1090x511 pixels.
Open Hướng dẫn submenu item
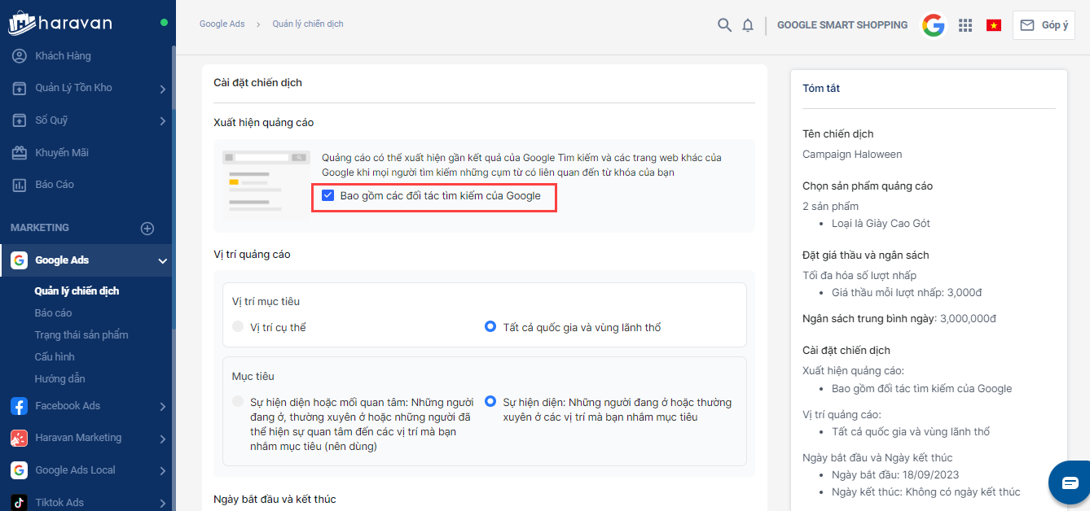[59, 378]
